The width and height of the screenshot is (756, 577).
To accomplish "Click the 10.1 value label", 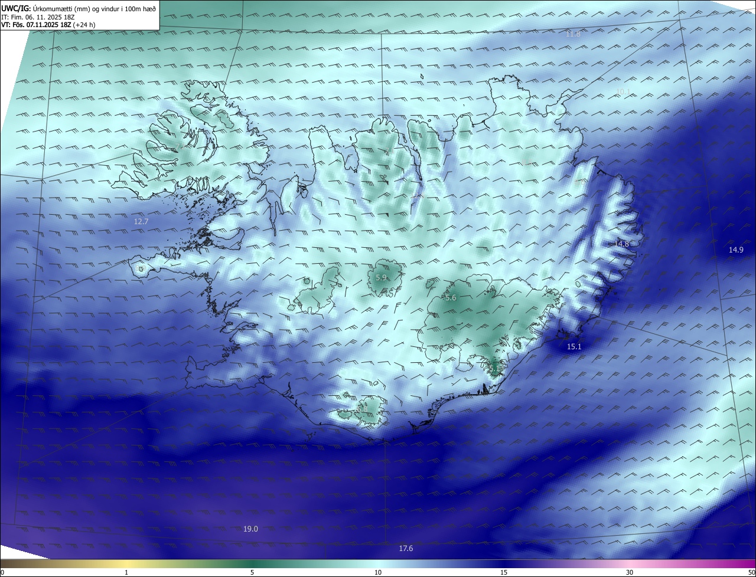I will (x=623, y=91).
